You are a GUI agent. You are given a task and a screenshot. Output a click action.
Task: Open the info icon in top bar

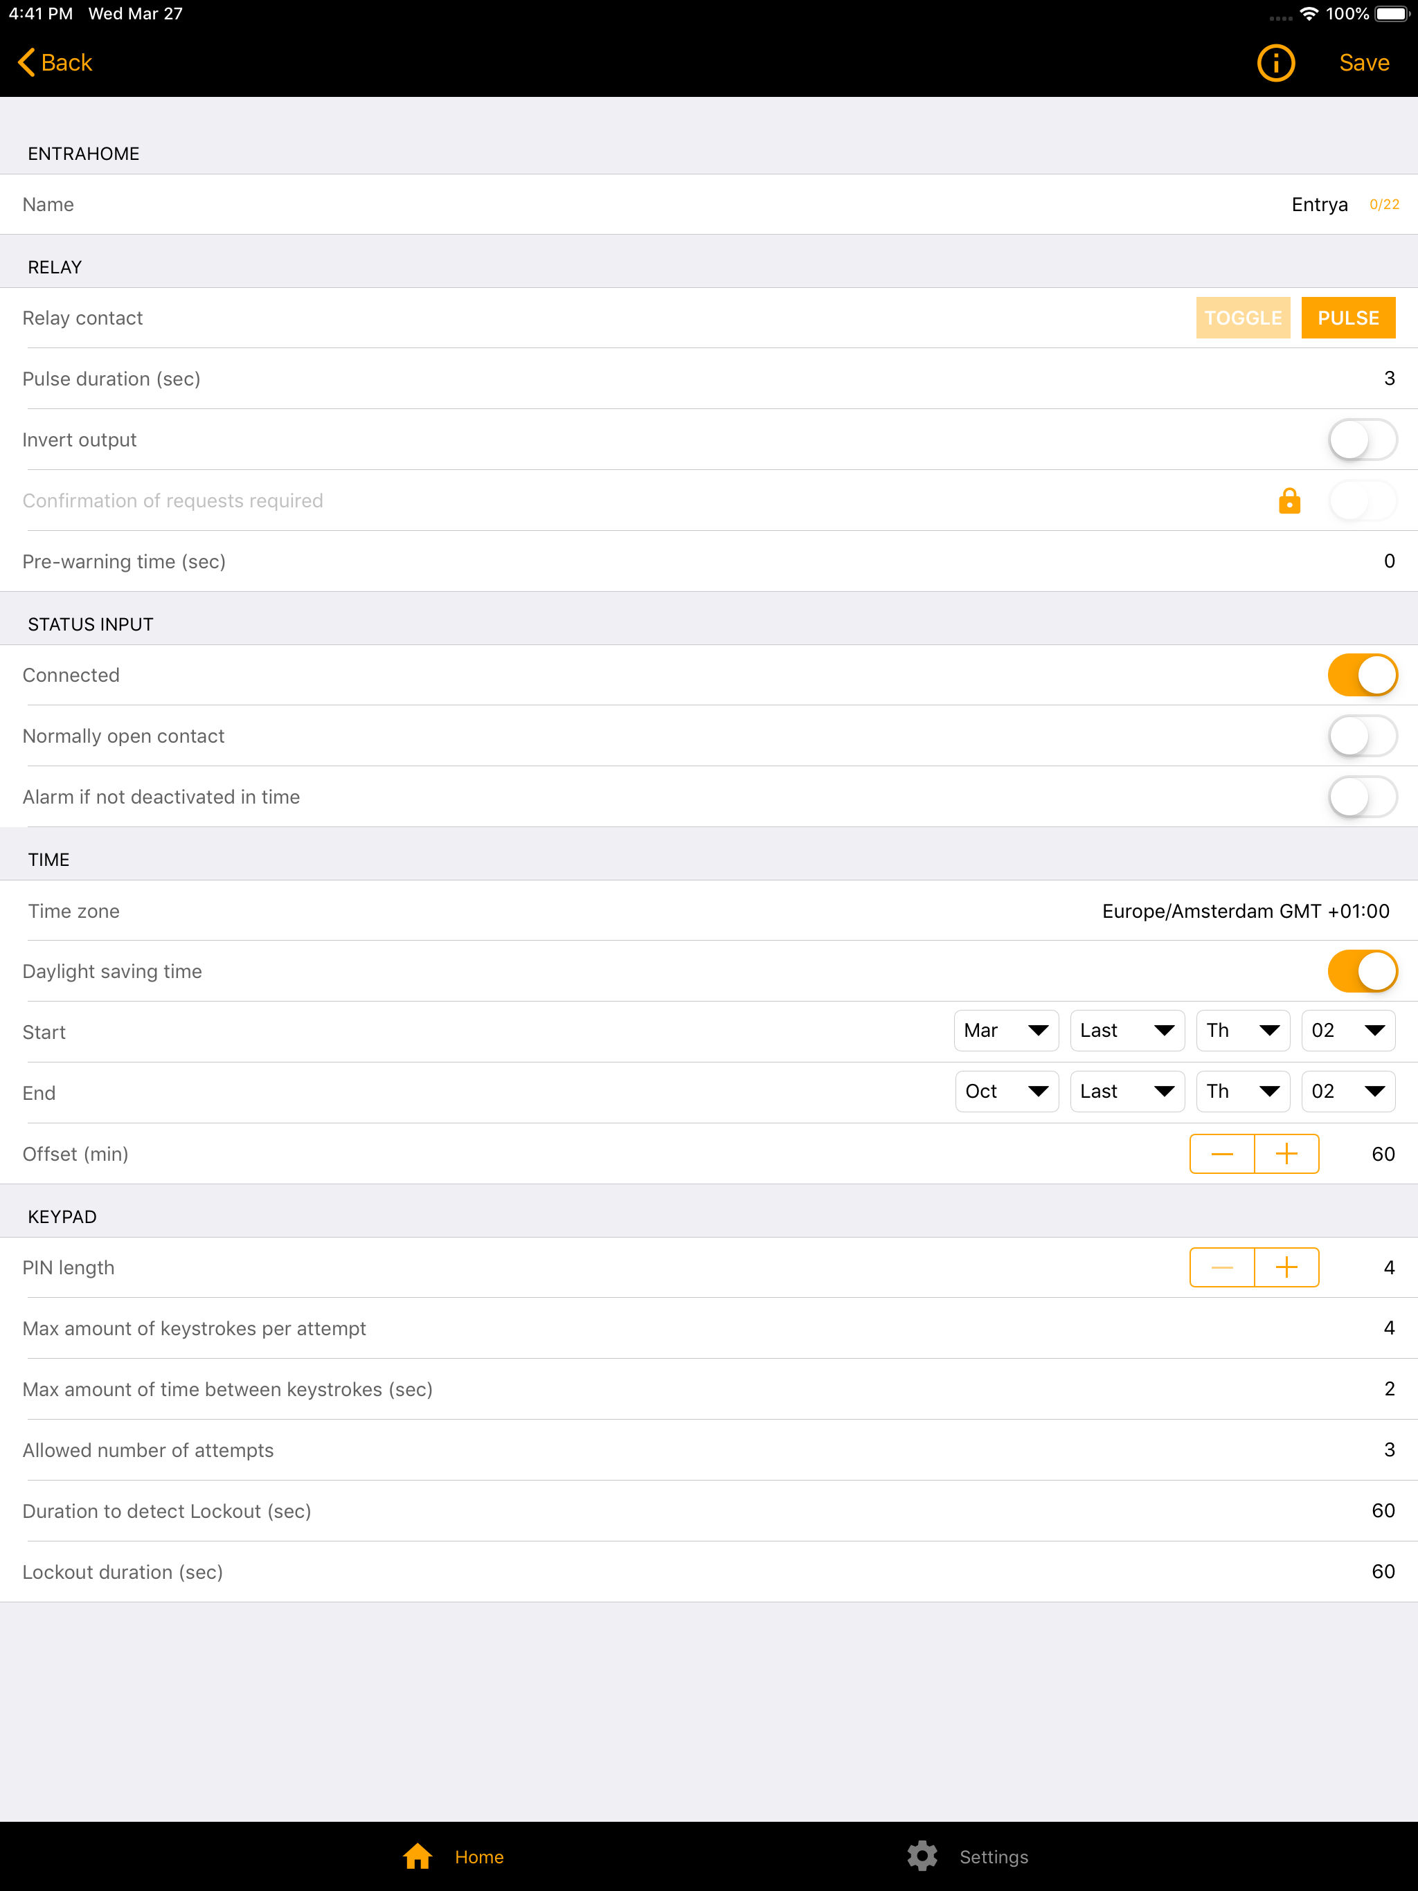pos(1275,63)
